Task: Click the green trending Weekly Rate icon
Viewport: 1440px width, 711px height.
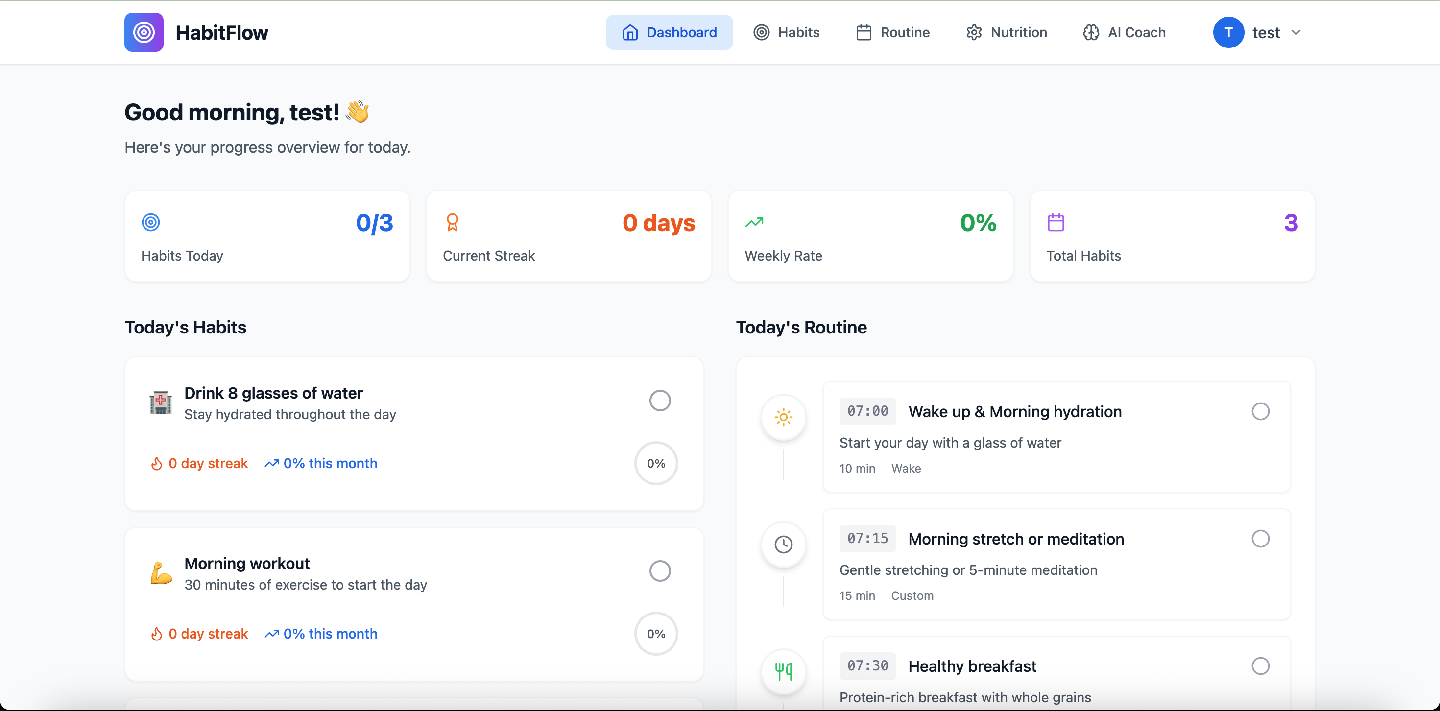Action: click(753, 222)
